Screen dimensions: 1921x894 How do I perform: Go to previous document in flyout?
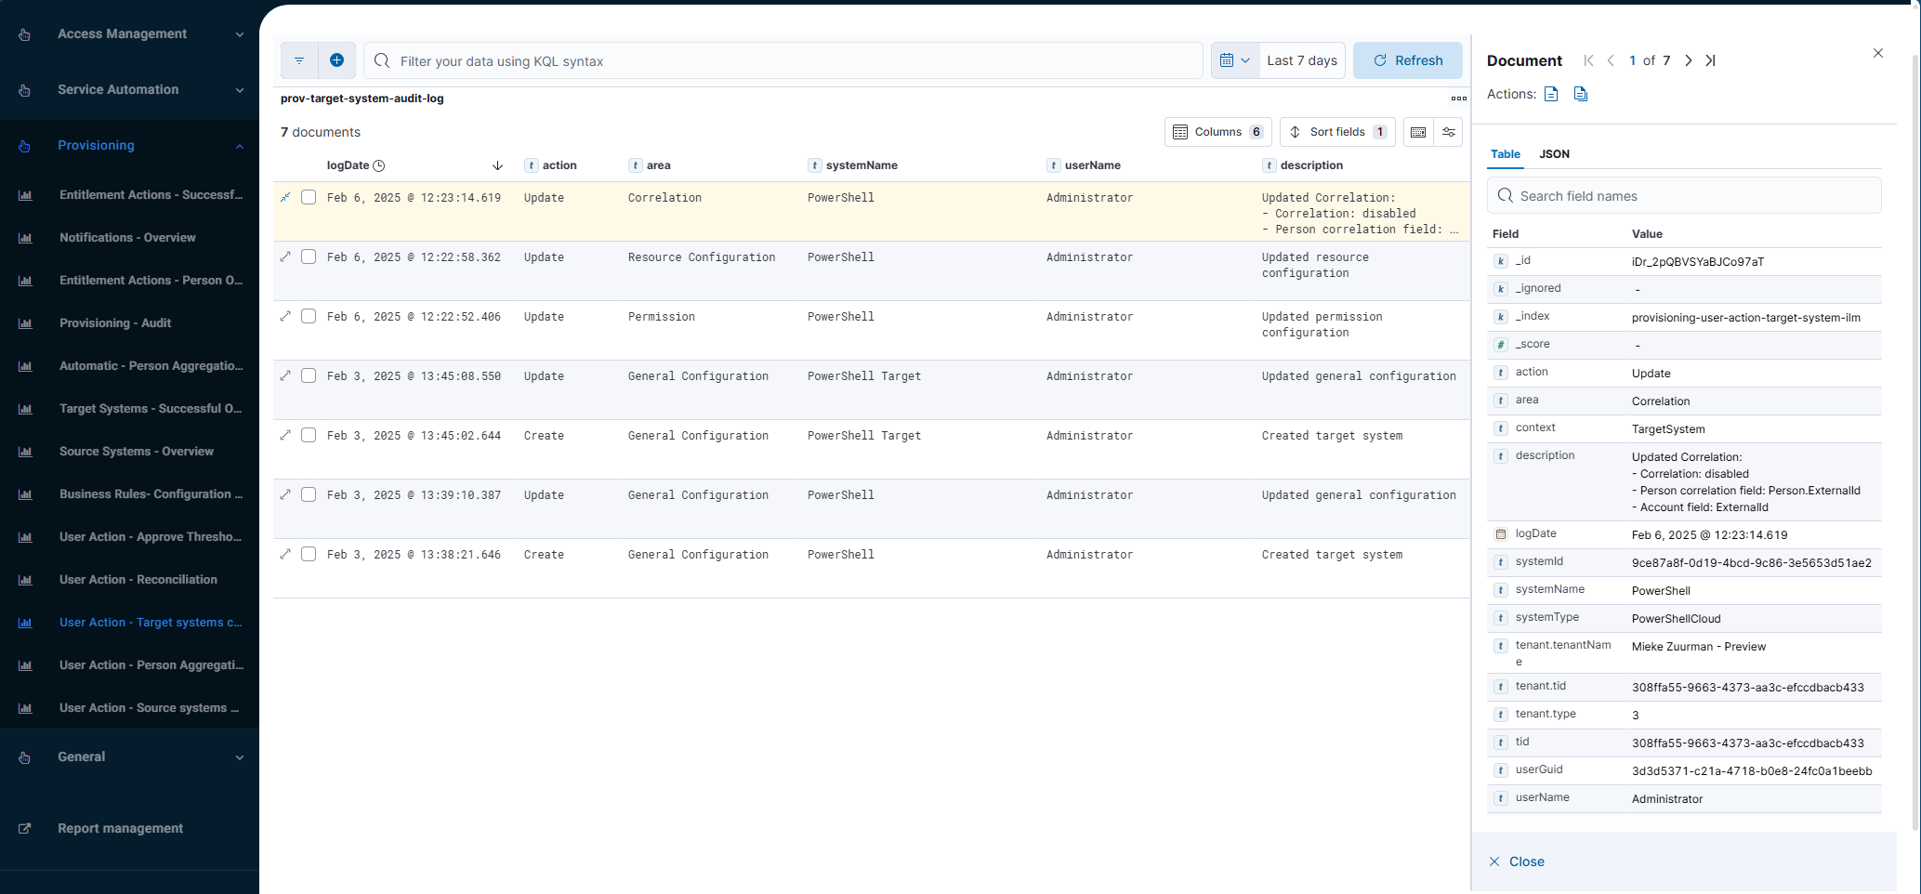pos(1611,60)
